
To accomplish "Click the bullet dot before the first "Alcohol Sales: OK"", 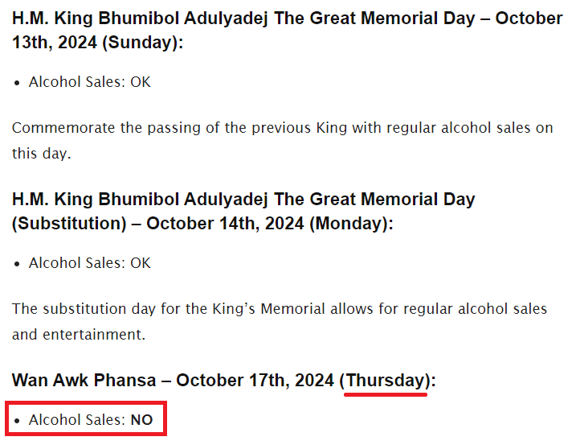I will pyautogui.click(x=17, y=83).
